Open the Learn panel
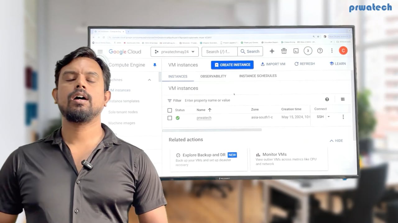 pos(338,63)
